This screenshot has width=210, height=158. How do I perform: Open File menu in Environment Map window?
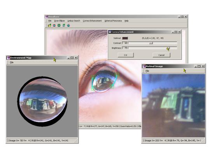tap(12, 62)
